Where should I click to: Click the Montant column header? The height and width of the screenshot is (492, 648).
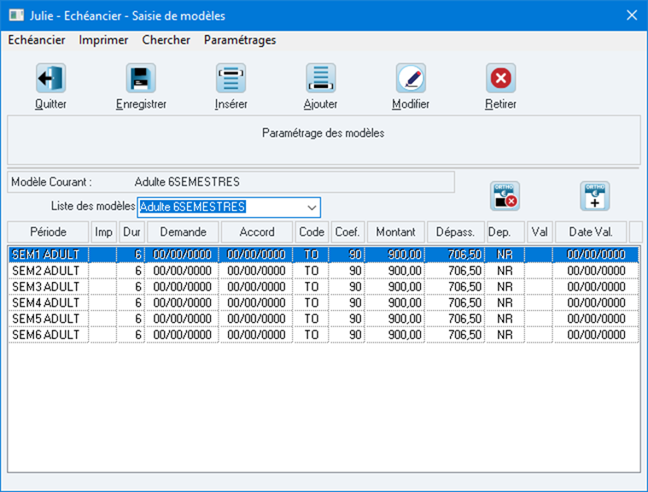[395, 232]
